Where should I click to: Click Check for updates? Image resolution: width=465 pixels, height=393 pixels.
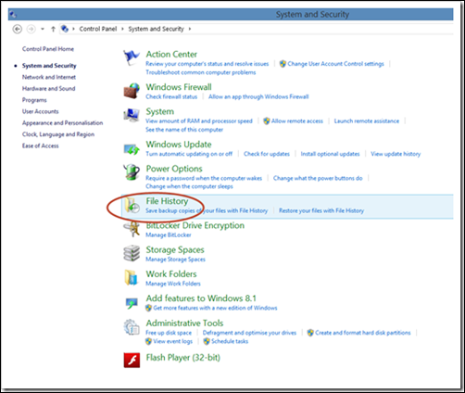[x=267, y=154]
